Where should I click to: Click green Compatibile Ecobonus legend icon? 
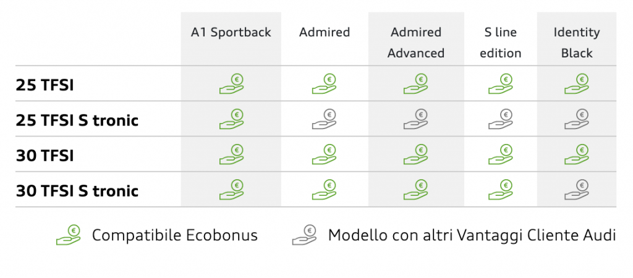[x=68, y=235]
